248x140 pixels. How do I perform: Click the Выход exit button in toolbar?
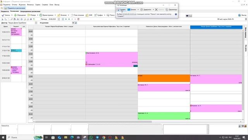coord(242,15)
